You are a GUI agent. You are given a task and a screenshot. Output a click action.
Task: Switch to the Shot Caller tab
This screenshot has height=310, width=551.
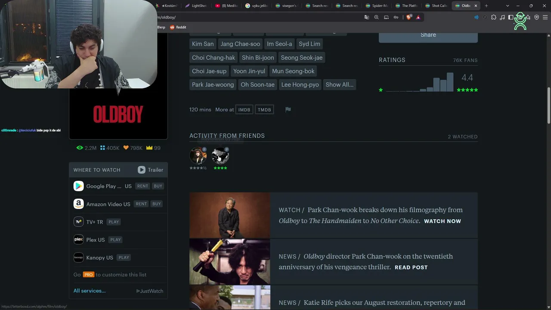click(436, 6)
